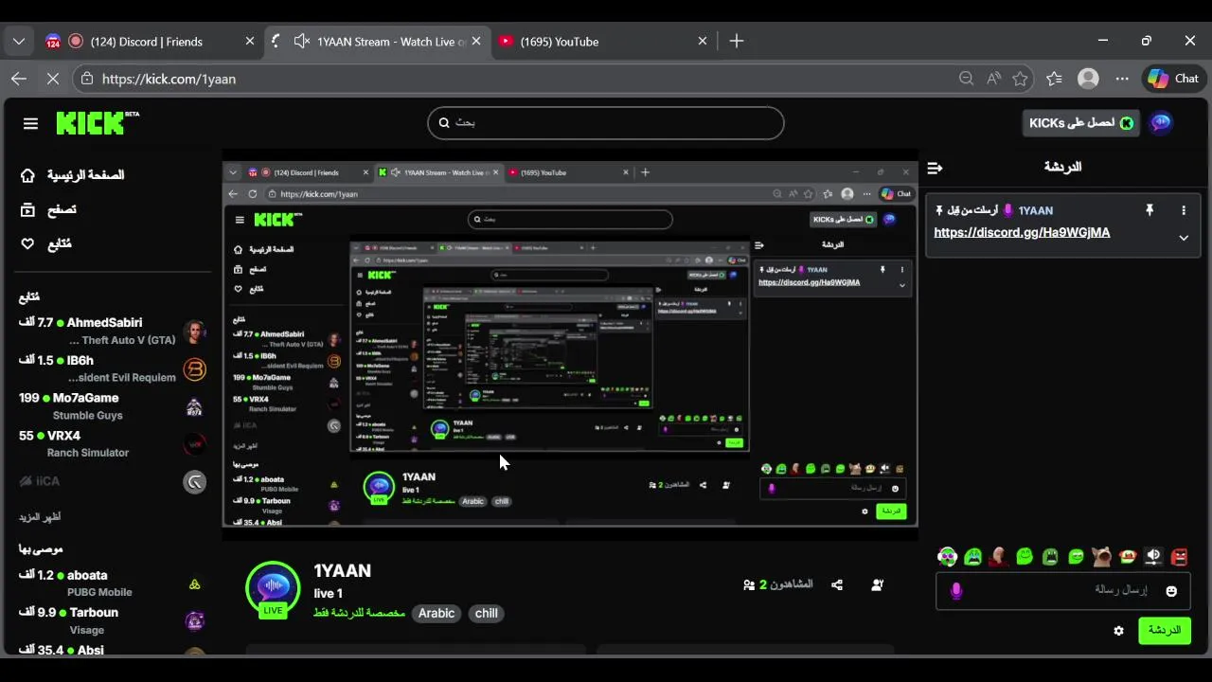The image size is (1212, 682).
Task: Open the discord.gg/Ha9WGjMA link
Action: [x=1022, y=232]
